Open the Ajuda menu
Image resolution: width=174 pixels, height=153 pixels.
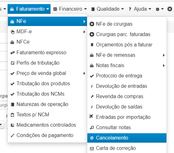pyautogui.click(x=140, y=9)
